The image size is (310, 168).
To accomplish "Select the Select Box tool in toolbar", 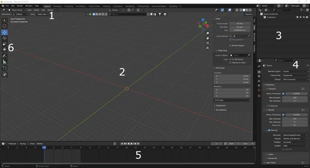I will 4,20.
